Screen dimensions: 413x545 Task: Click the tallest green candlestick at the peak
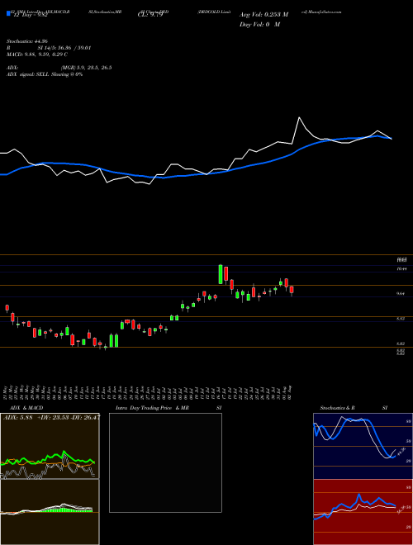point(221,274)
